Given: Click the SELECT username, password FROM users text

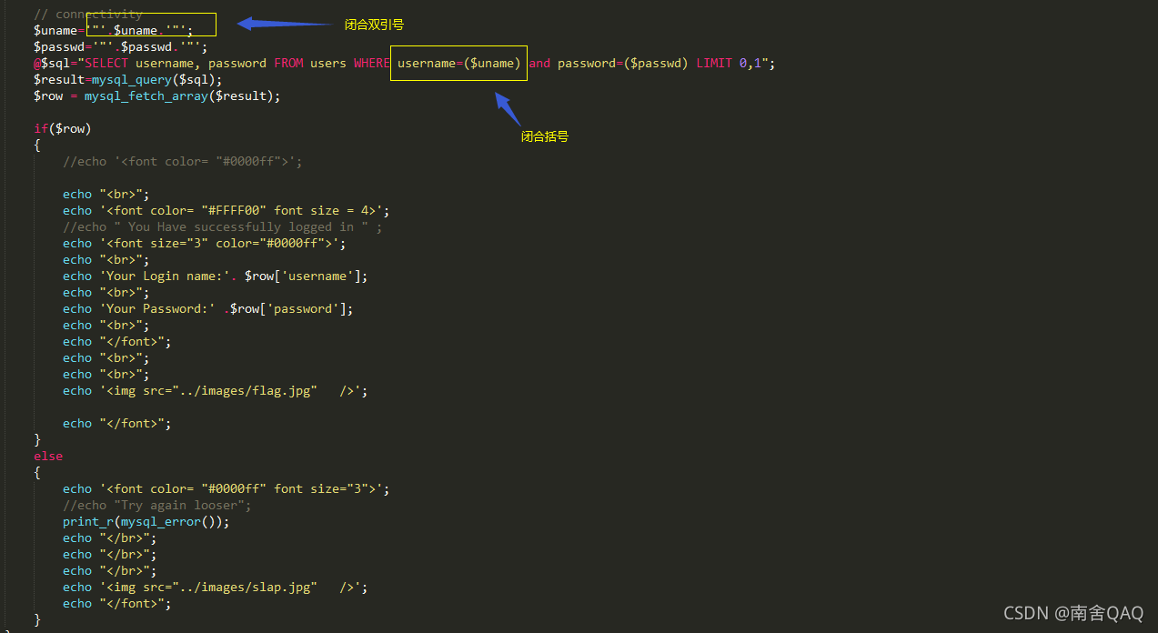Looking at the screenshot, I should click(x=216, y=63).
